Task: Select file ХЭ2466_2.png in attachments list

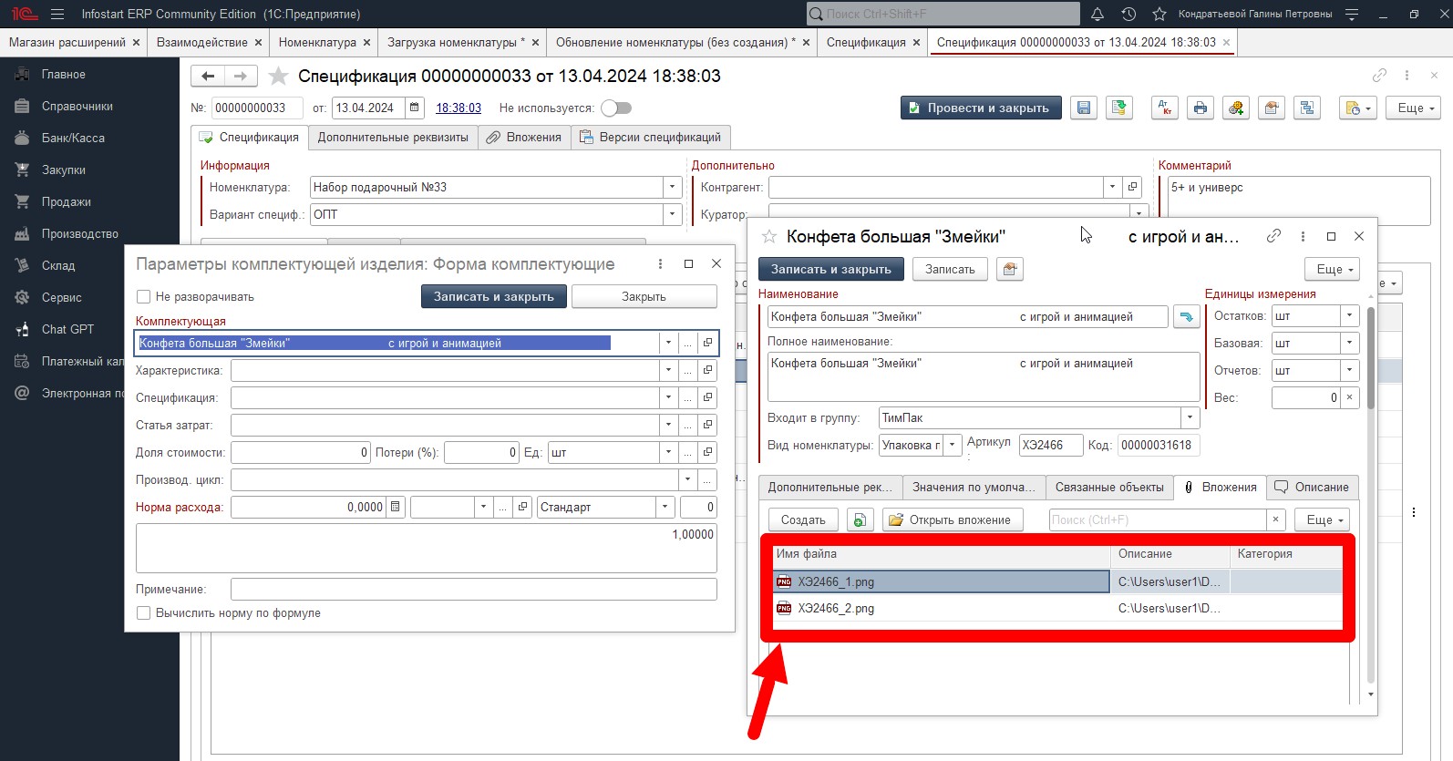Action: pyautogui.click(x=836, y=608)
